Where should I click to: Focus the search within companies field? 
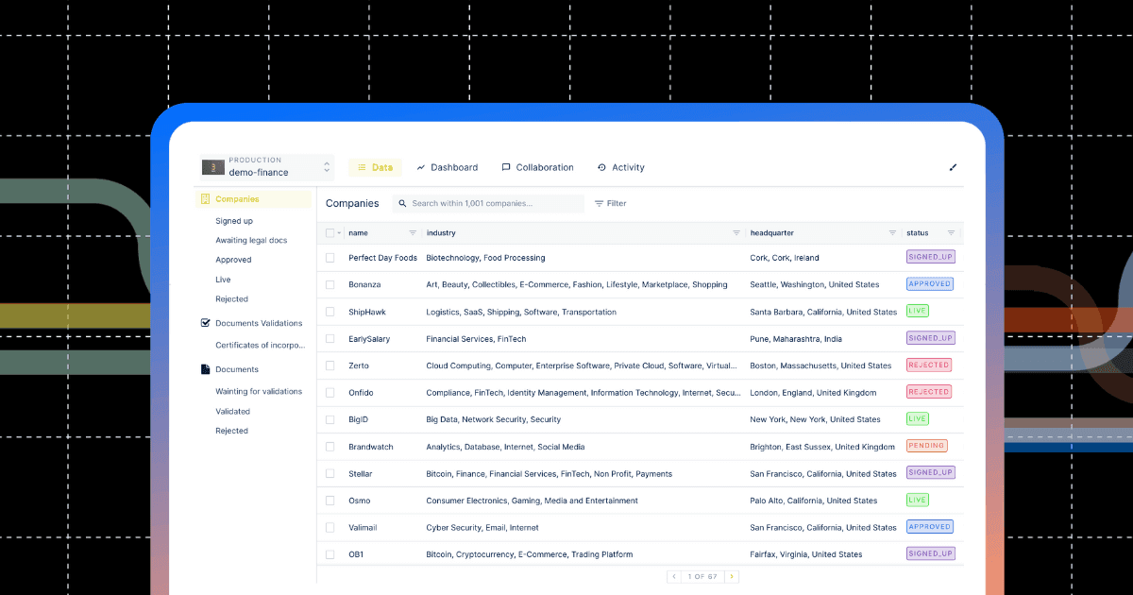tap(488, 203)
